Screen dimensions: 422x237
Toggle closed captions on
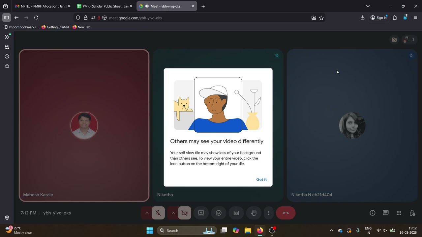[236, 213]
